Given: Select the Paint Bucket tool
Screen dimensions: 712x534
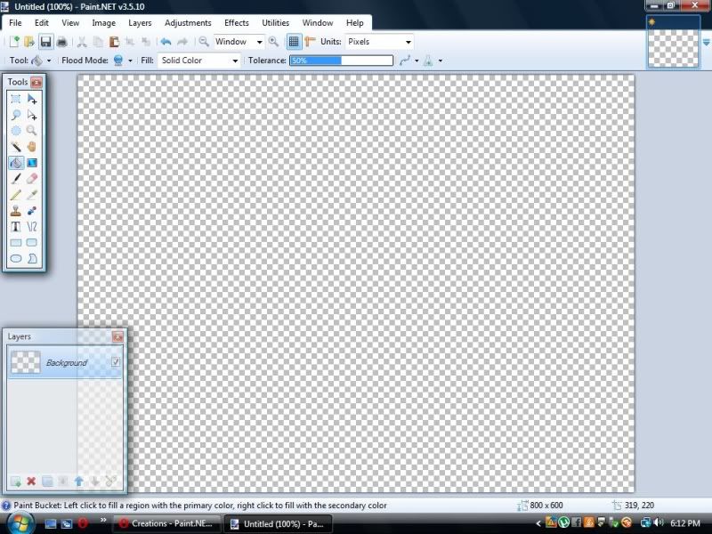Looking at the screenshot, I should (16, 163).
